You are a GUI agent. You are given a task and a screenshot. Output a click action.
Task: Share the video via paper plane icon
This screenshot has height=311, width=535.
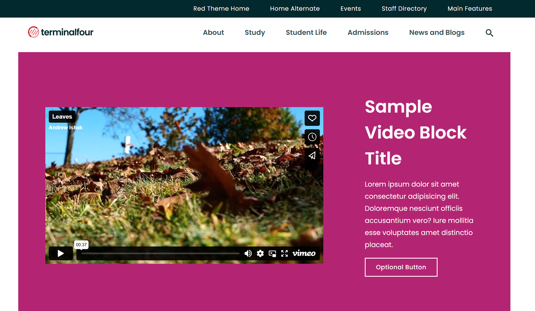(312, 155)
